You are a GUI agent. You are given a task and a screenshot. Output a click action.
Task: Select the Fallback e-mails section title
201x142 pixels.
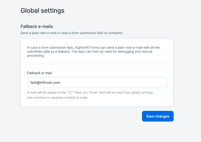tap(37, 27)
